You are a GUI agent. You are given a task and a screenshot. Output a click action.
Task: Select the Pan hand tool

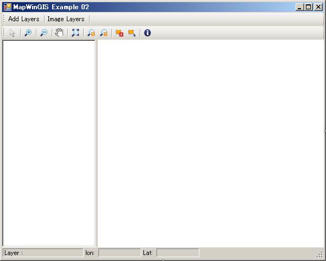click(59, 33)
